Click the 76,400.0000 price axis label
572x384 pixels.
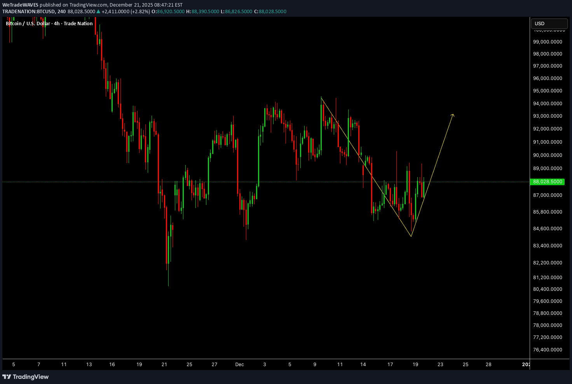coord(548,350)
